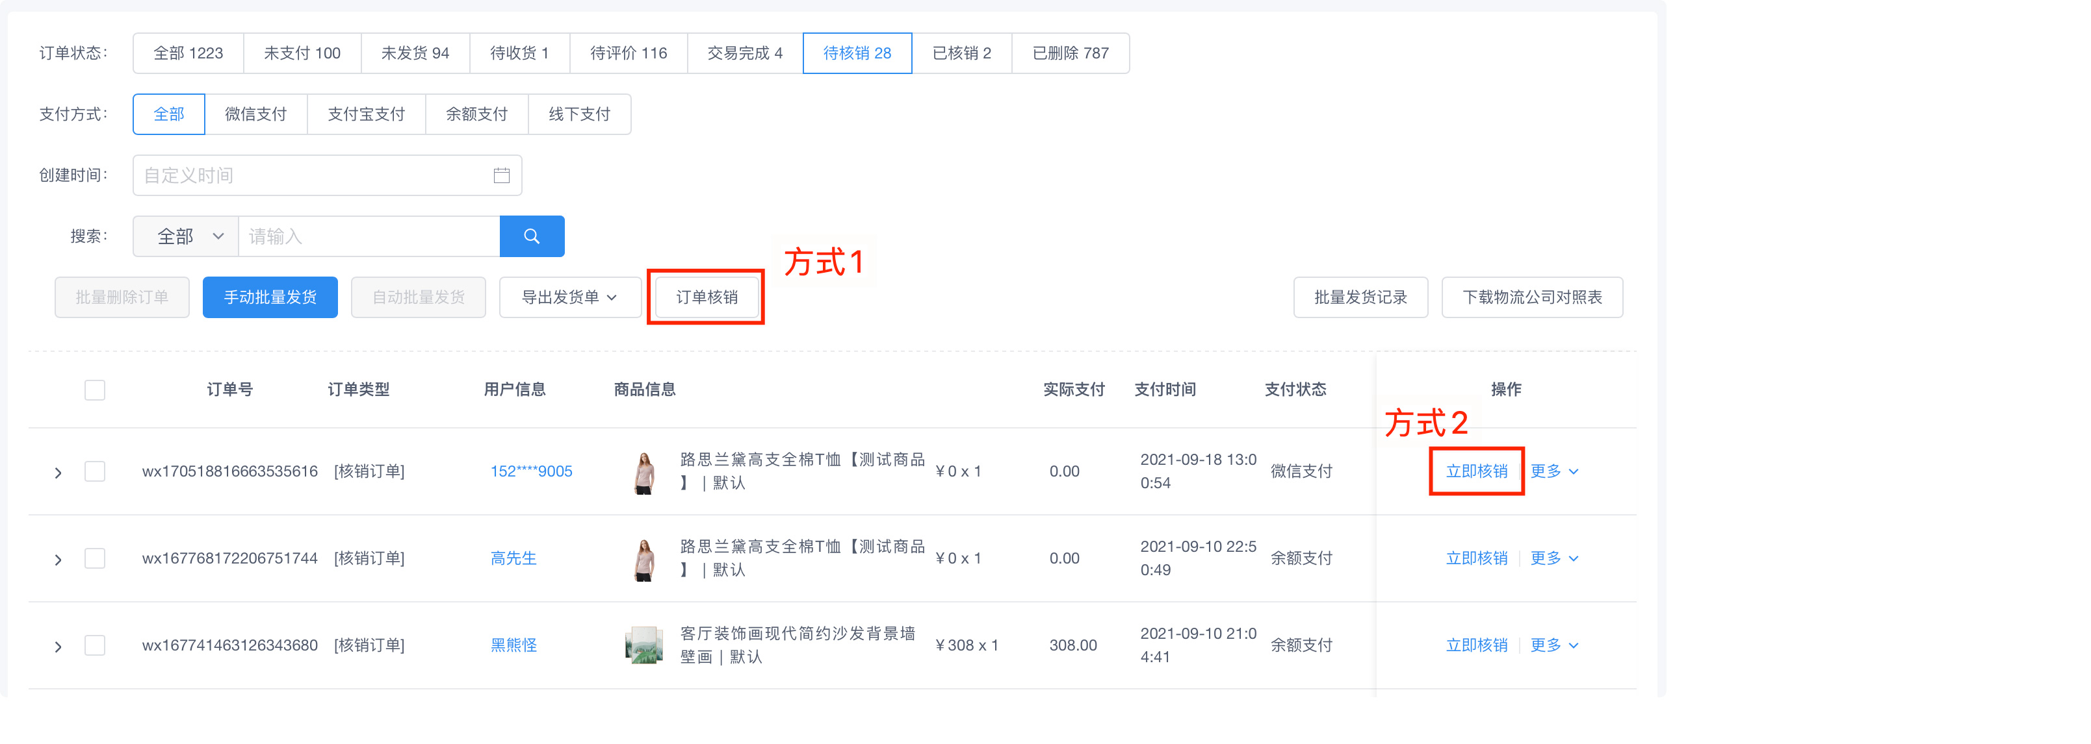Click wall painting product thumbnail
This screenshot has height=744, width=2091.
pos(643,645)
